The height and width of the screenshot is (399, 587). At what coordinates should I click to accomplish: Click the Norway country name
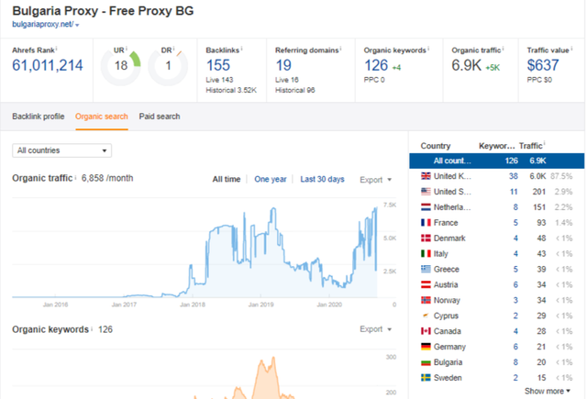point(447,300)
